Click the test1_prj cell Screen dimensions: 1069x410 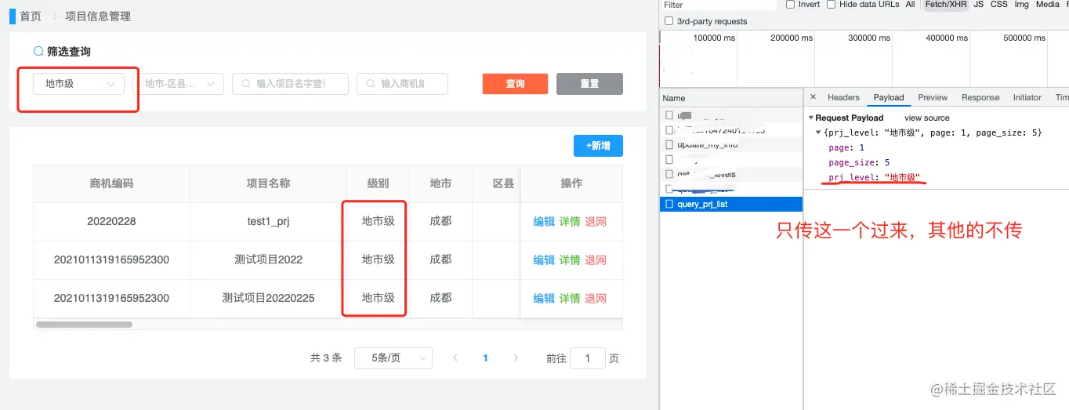[x=268, y=222]
